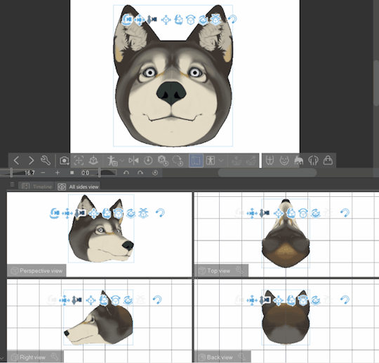379x363 pixels.
Task: Select the previous 3D object arrow
Action: click(16, 160)
